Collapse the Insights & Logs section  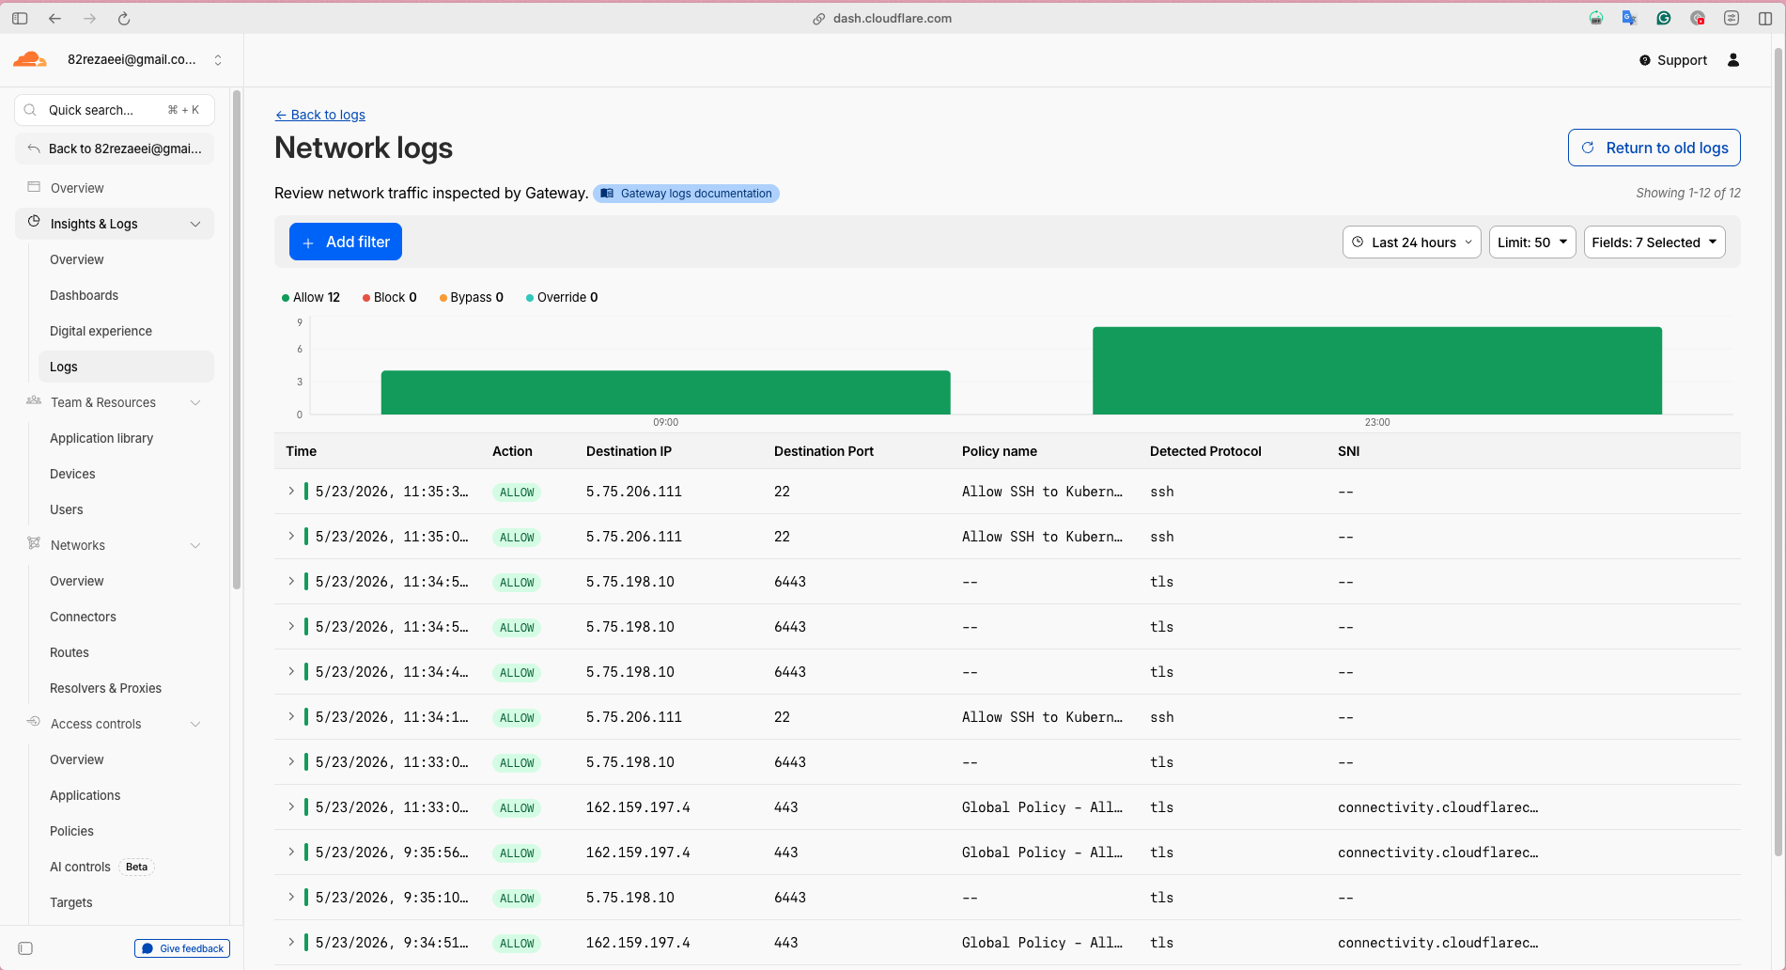click(x=195, y=224)
